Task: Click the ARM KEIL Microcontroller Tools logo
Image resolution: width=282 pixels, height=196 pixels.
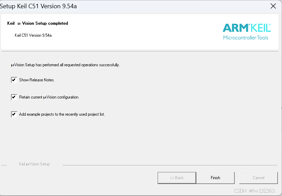Action: 247,32
